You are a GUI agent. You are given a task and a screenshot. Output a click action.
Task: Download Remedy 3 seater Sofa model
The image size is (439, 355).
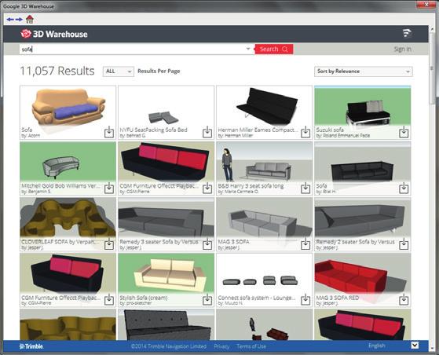point(207,244)
